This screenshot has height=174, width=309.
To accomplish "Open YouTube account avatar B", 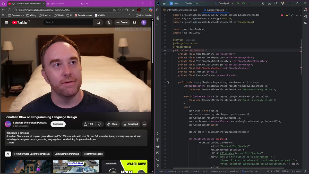I will tap(144, 22).
